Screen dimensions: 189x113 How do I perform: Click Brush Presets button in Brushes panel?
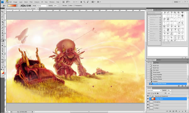pyautogui.click(x=154, y=13)
